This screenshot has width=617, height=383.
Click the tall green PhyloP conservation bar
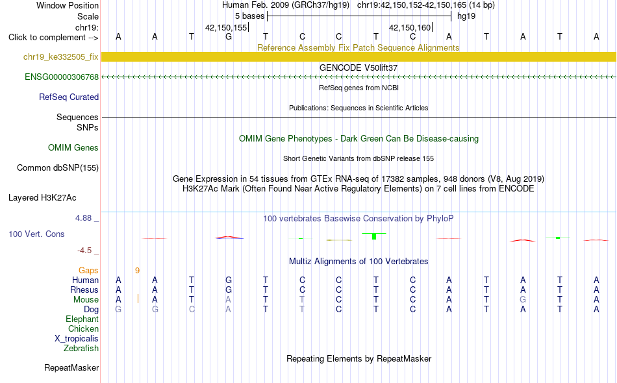pyautogui.click(x=374, y=236)
